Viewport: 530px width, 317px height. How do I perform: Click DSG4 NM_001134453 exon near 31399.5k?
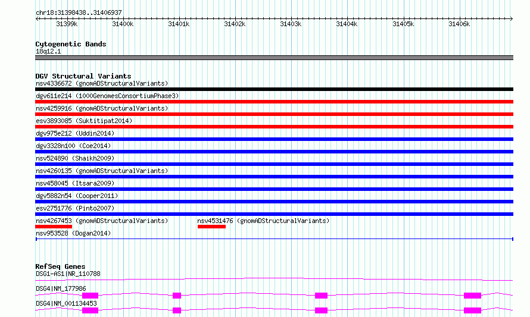[91, 310]
